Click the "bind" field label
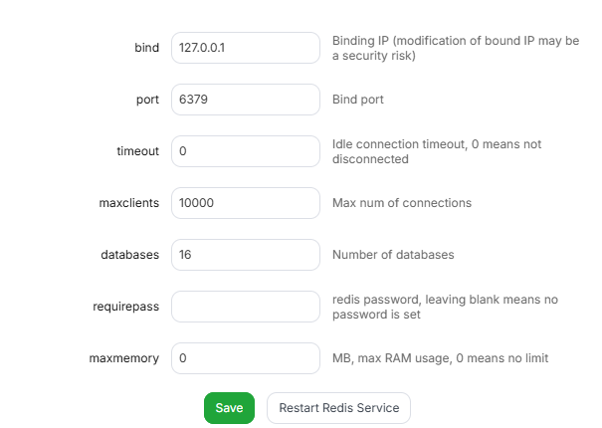Viewport: 602px width, 428px height. coord(146,48)
